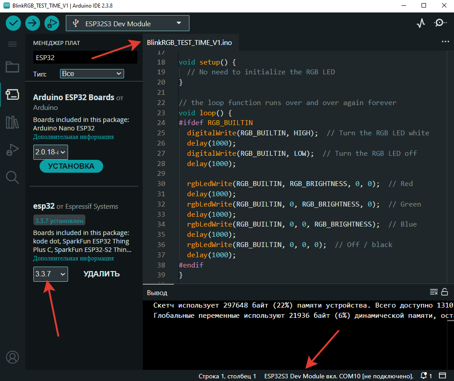The image size is (454, 381).
Task: Select the Boards Manager sidebar icon
Action: coord(12,94)
